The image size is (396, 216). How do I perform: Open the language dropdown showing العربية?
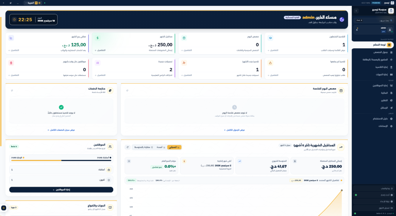tap(33, 3)
